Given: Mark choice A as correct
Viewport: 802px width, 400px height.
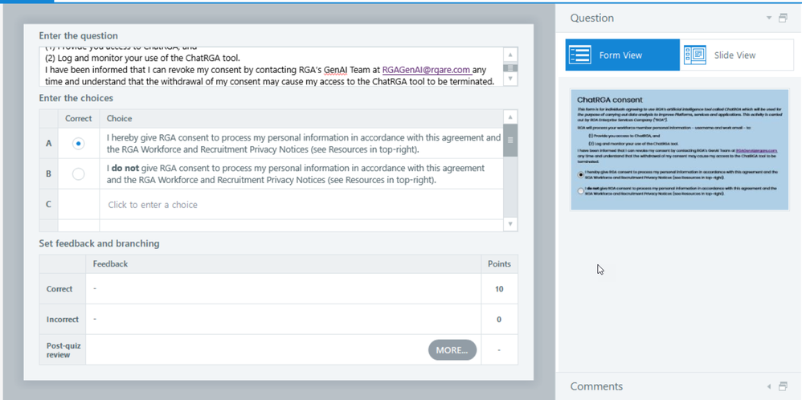Looking at the screenshot, I should coord(78,144).
